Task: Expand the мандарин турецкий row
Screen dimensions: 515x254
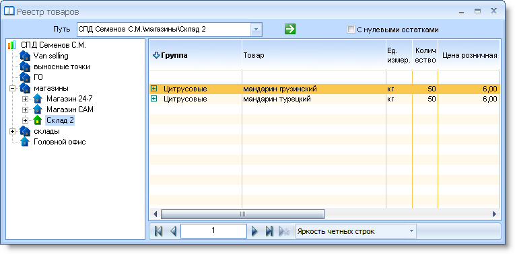Action: click(x=153, y=98)
